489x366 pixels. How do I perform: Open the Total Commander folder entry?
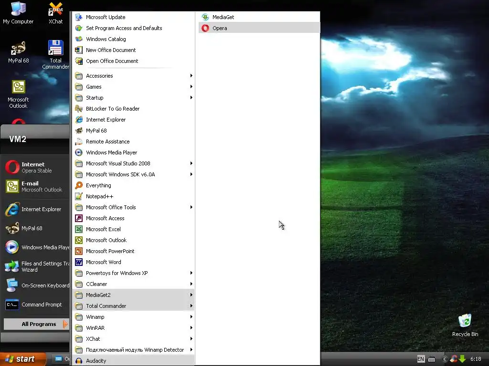pos(133,306)
